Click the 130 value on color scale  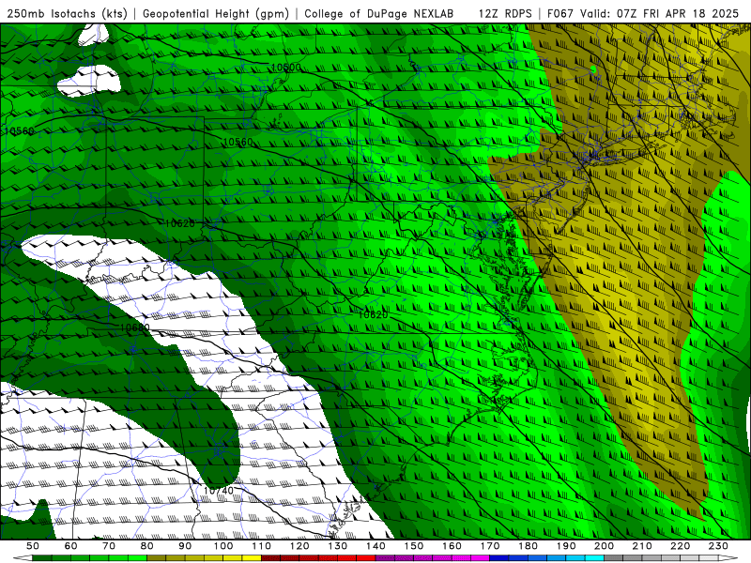337,546
